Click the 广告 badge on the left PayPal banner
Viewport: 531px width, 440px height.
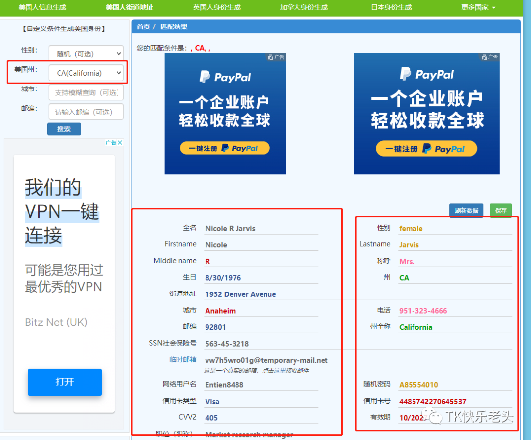tap(275, 57)
